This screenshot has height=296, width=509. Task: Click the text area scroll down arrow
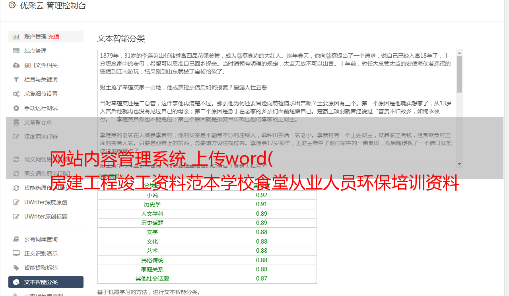(x=459, y=164)
